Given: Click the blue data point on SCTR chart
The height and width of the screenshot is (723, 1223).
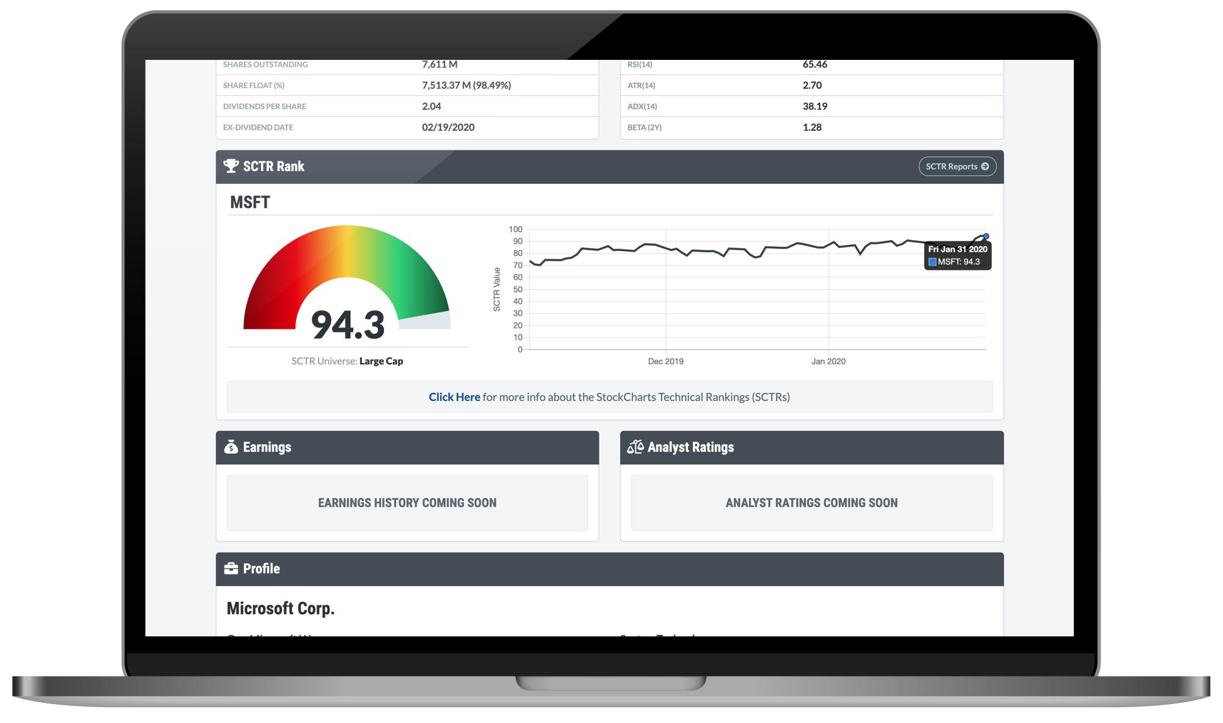Looking at the screenshot, I should 986,237.
